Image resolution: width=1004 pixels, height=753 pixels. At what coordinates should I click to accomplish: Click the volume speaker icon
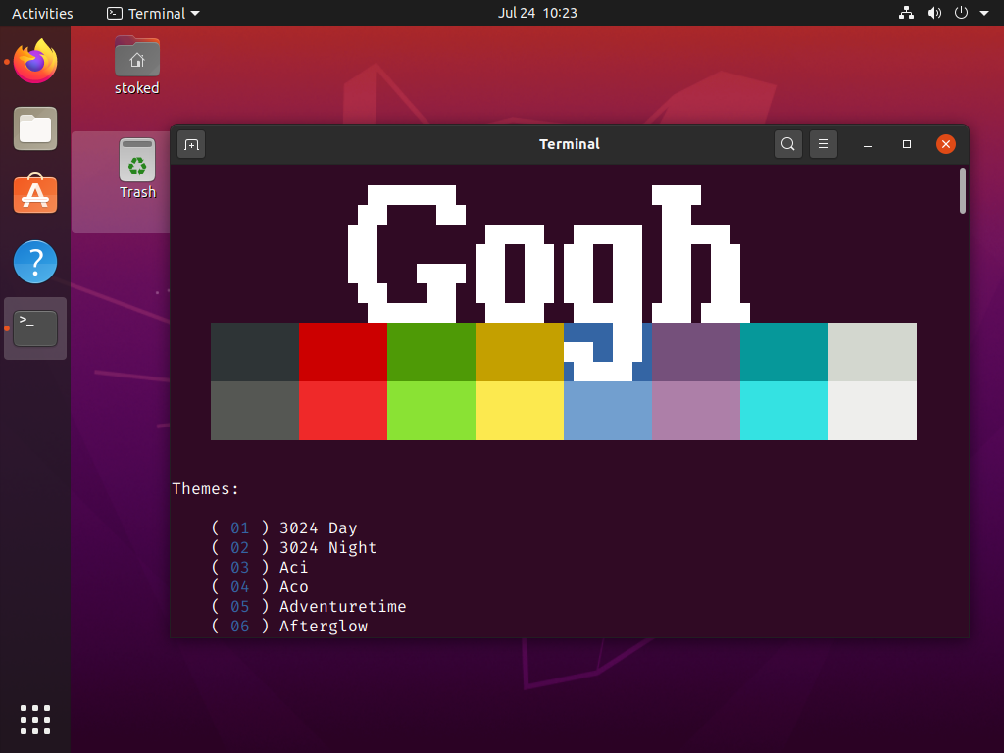[933, 14]
